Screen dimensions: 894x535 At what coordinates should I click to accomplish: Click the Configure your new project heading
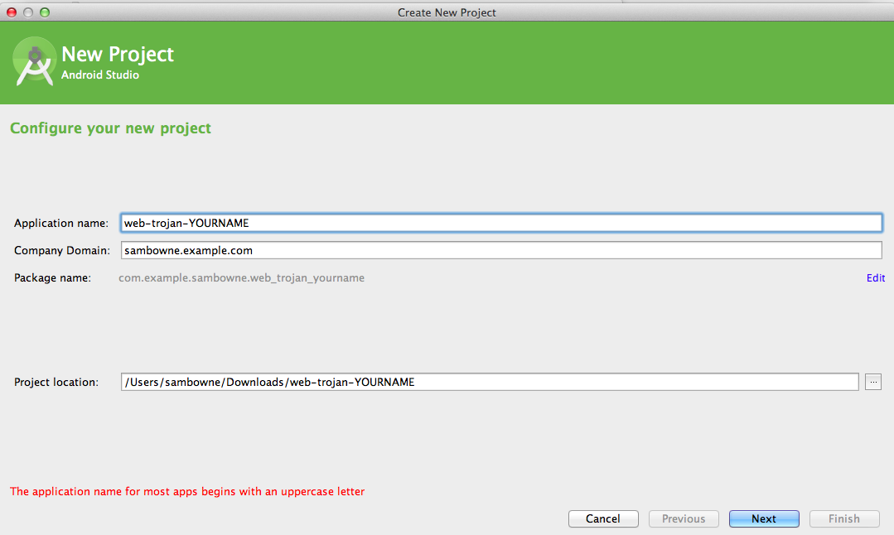110,128
